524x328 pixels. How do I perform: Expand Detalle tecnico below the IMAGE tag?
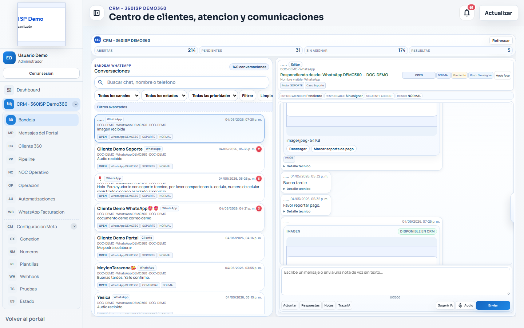pyautogui.click(x=297, y=166)
